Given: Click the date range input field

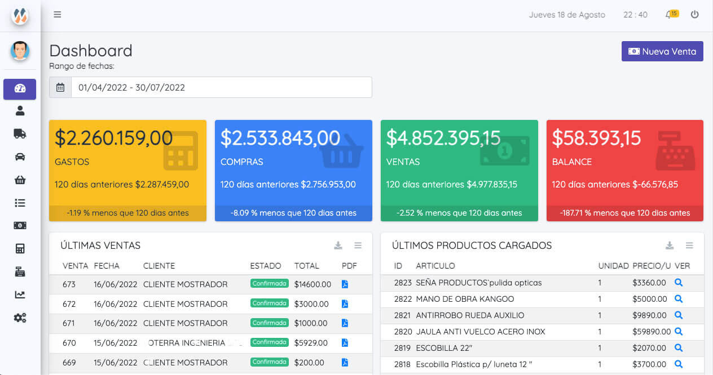Looking at the screenshot, I should (221, 87).
